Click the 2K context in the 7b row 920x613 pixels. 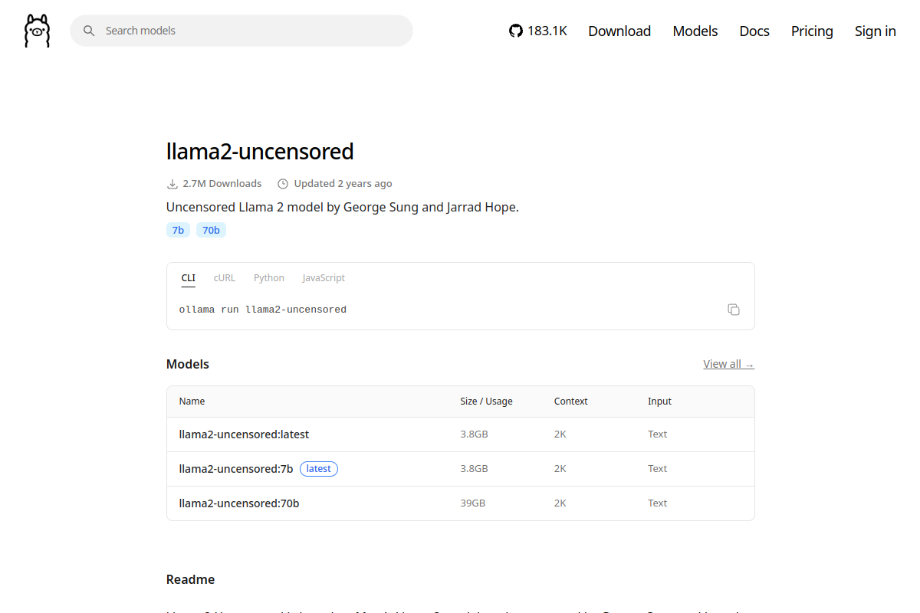point(560,469)
